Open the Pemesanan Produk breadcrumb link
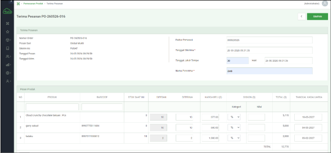Screen dimensions: 331x153 click(x=33, y=4)
